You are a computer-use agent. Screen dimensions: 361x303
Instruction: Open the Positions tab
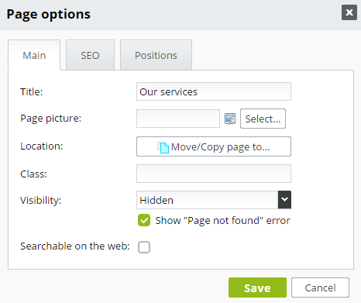click(x=156, y=55)
